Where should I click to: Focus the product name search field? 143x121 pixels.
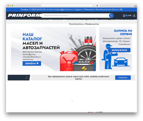point(75,15)
